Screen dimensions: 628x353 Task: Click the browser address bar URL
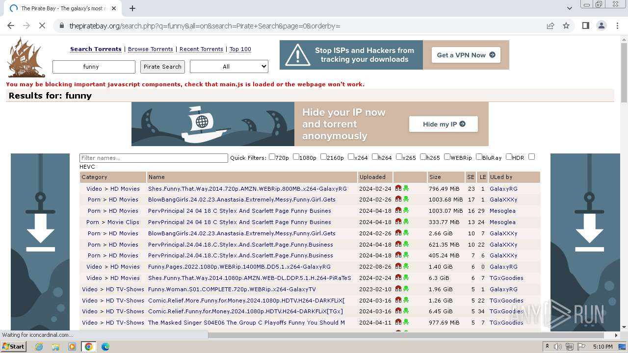pos(205,25)
